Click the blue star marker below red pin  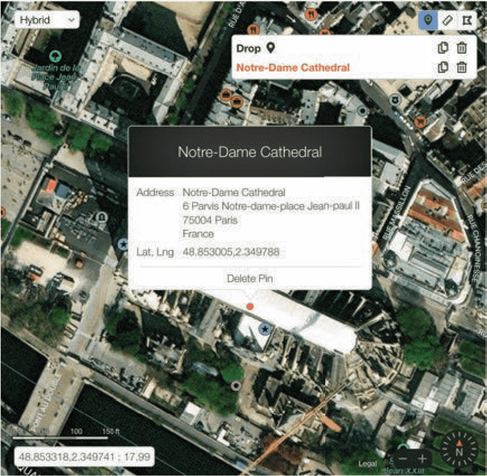pyautogui.click(x=265, y=329)
